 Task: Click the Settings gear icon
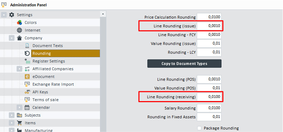click(x=12, y=15)
